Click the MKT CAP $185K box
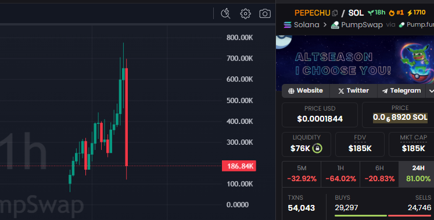434x220 pixels. 412,145
